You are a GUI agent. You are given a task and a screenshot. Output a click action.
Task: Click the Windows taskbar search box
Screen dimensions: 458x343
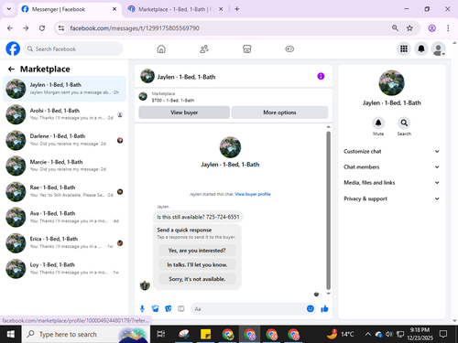pyautogui.click(x=86, y=334)
